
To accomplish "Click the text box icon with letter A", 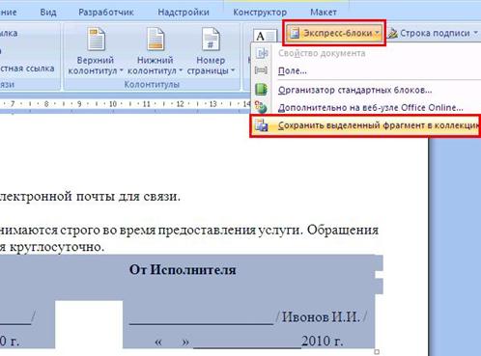I will pos(265,36).
